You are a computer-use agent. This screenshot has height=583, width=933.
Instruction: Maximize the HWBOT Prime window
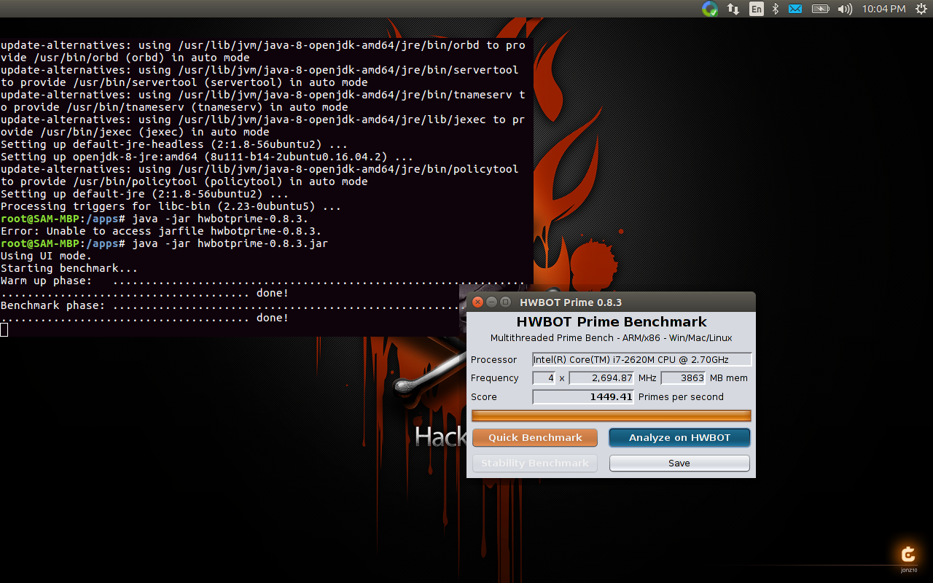tap(505, 302)
